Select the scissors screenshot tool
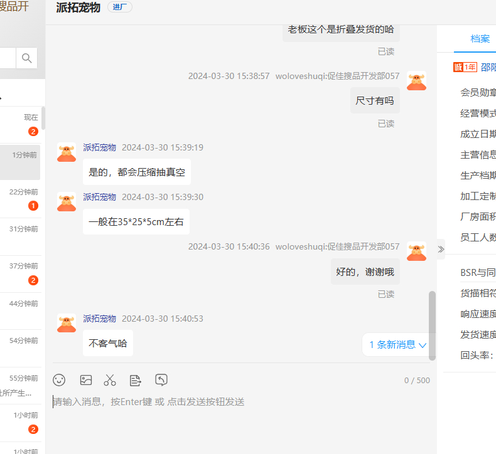The image size is (496, 454). (110, 380)
